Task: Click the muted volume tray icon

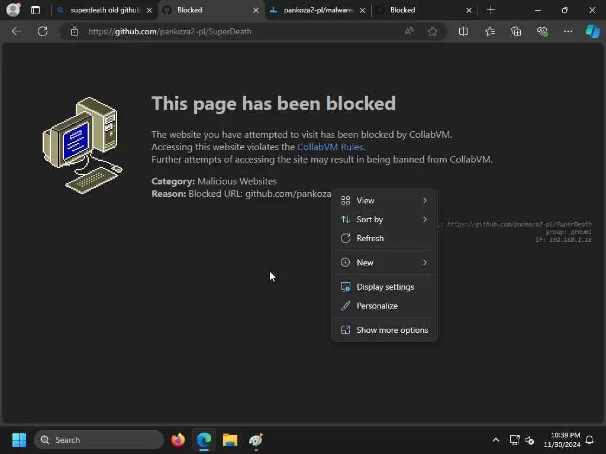Action: point(530,440)
